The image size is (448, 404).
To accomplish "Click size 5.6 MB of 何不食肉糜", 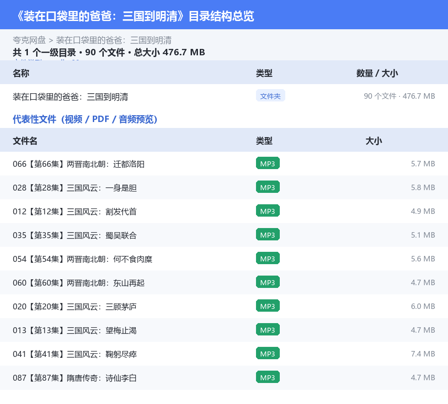I will [x=423, y=259].
